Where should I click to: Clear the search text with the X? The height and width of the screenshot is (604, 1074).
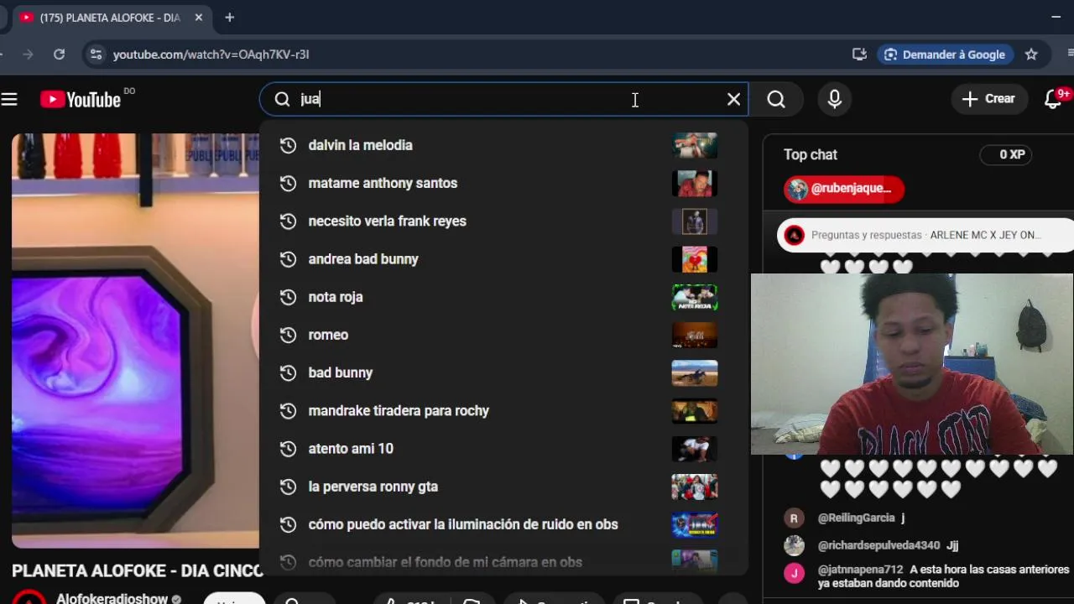[x=733, y=99]
